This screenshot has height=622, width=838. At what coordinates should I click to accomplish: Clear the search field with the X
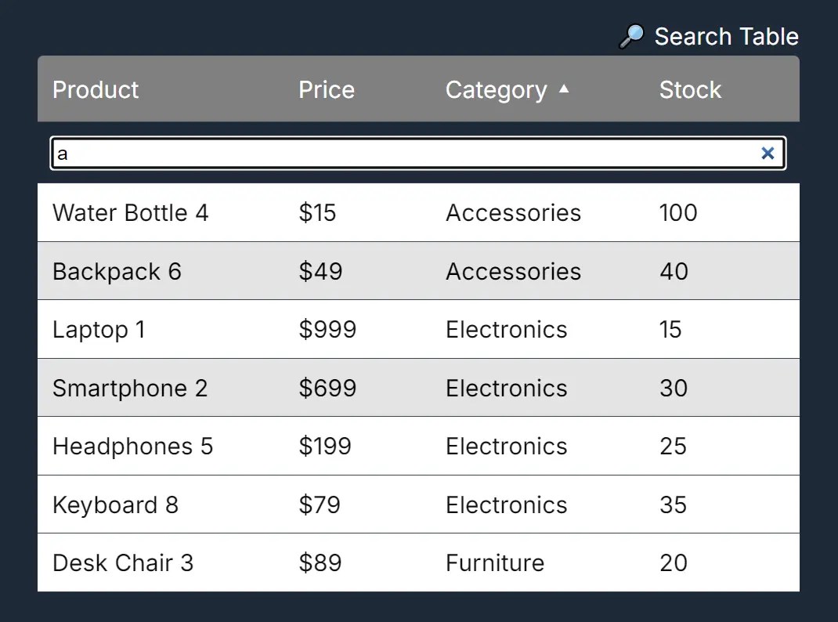(x=768, y=154)
